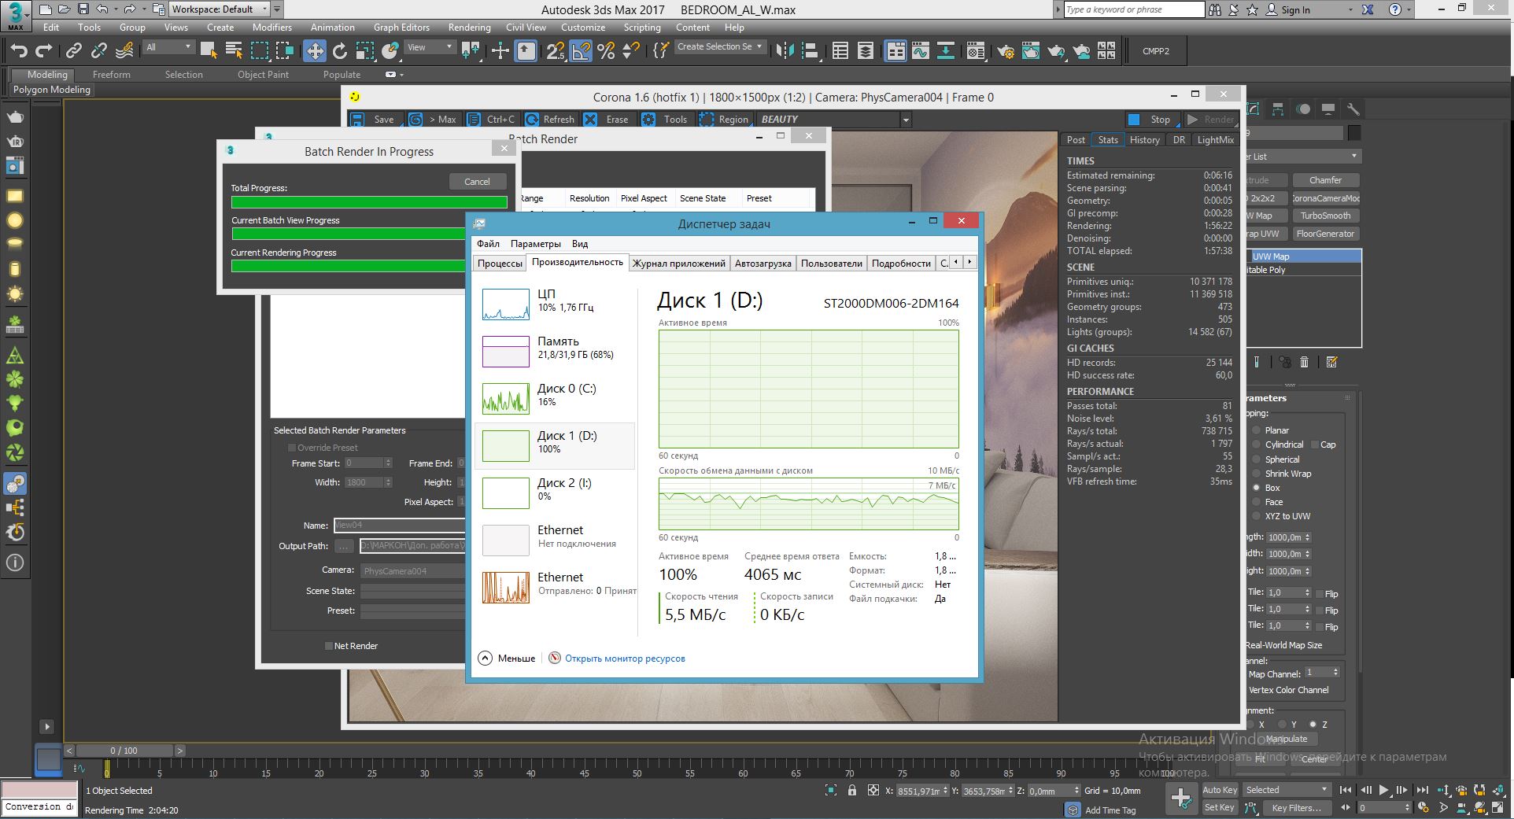This screenshot has width=1514, height=819.
Task: Switch to LightMix tab in Corona
Action: point(1215,140)
